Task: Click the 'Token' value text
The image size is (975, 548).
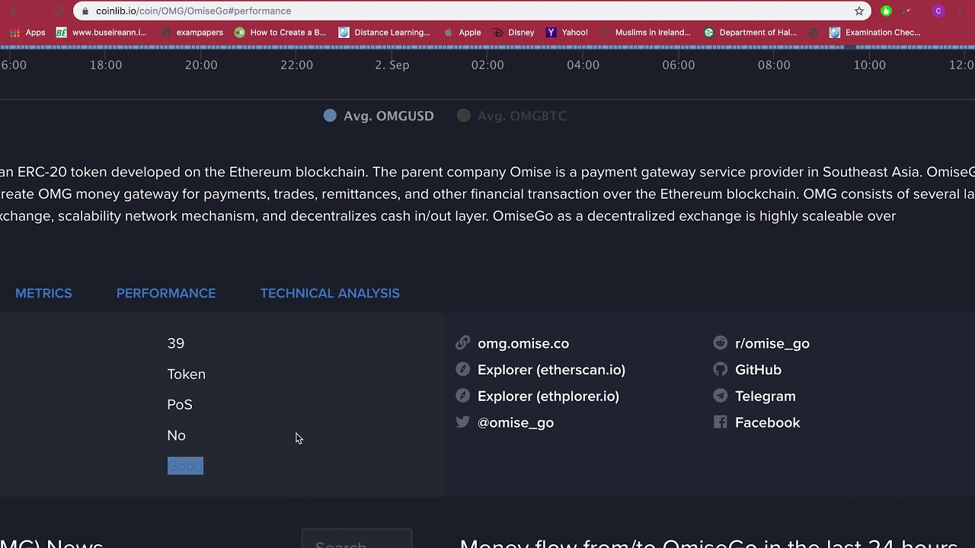Action: (x=187, y=374)
